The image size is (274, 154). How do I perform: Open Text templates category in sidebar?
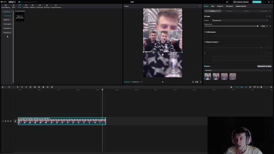tap(7, 24)
